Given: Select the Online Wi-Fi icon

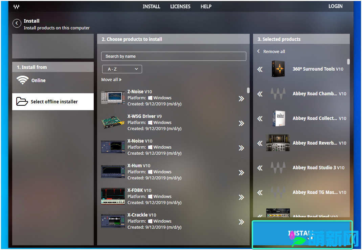Looking at the screenshot, I should point(23,80).
